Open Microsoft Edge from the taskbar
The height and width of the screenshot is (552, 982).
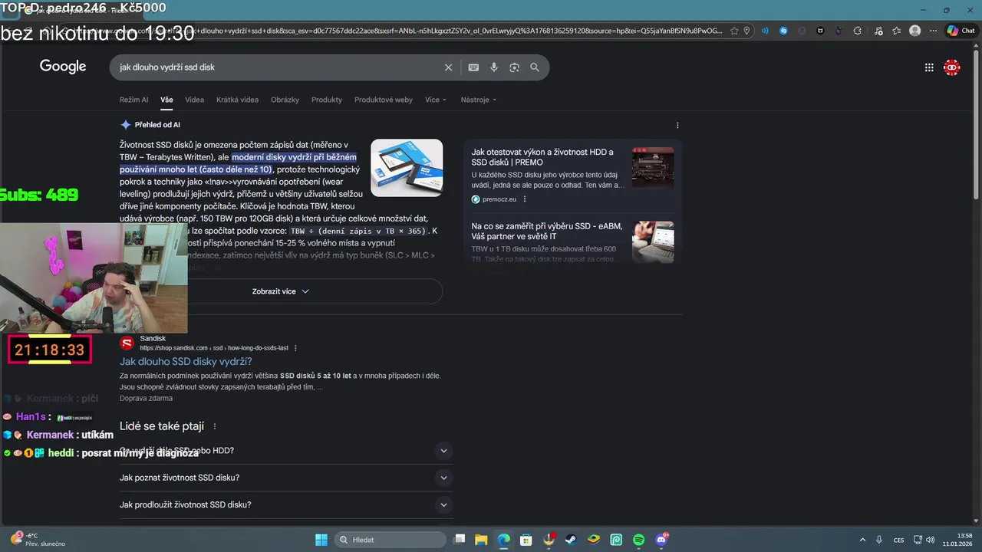click(x=503, y=540)
